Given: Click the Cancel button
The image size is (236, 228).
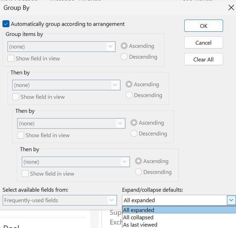Looking at the screenshot, I should [x=203, y=43].
